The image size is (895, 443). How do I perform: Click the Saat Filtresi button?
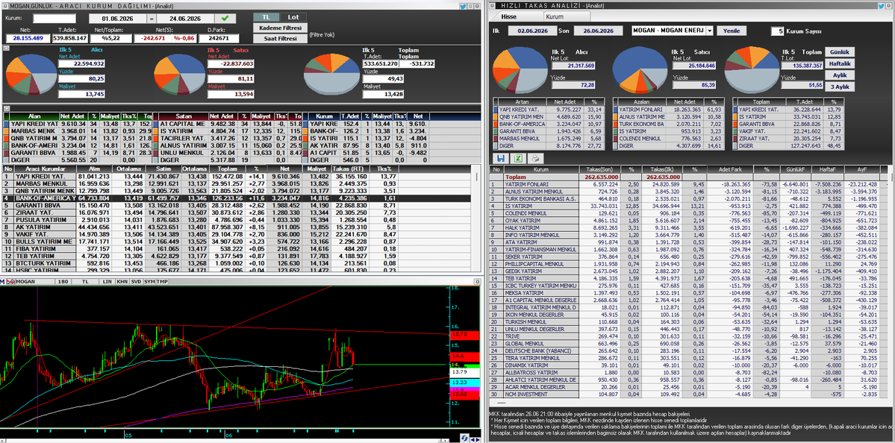click(280, 39)
